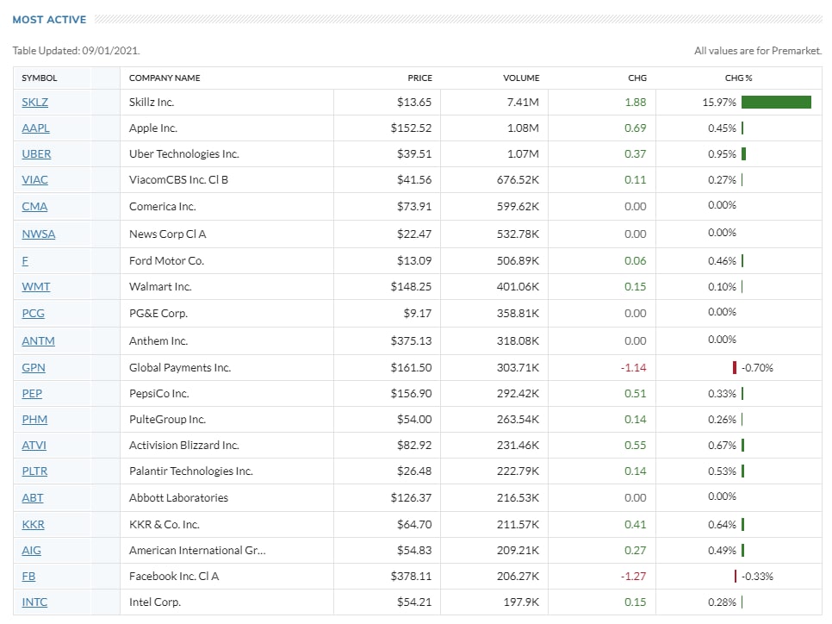Image resolution: width=832 pixels, height=624 pixels.
Task: Click the PRICE column header
Action: coord(419,78)
